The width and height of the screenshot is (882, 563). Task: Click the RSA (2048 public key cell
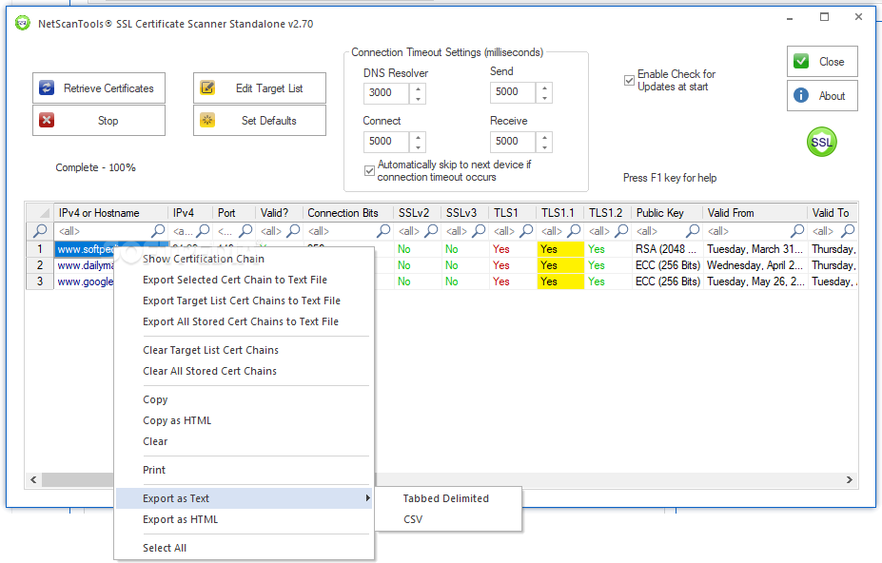pyautogui.click(x=667, y=249)
